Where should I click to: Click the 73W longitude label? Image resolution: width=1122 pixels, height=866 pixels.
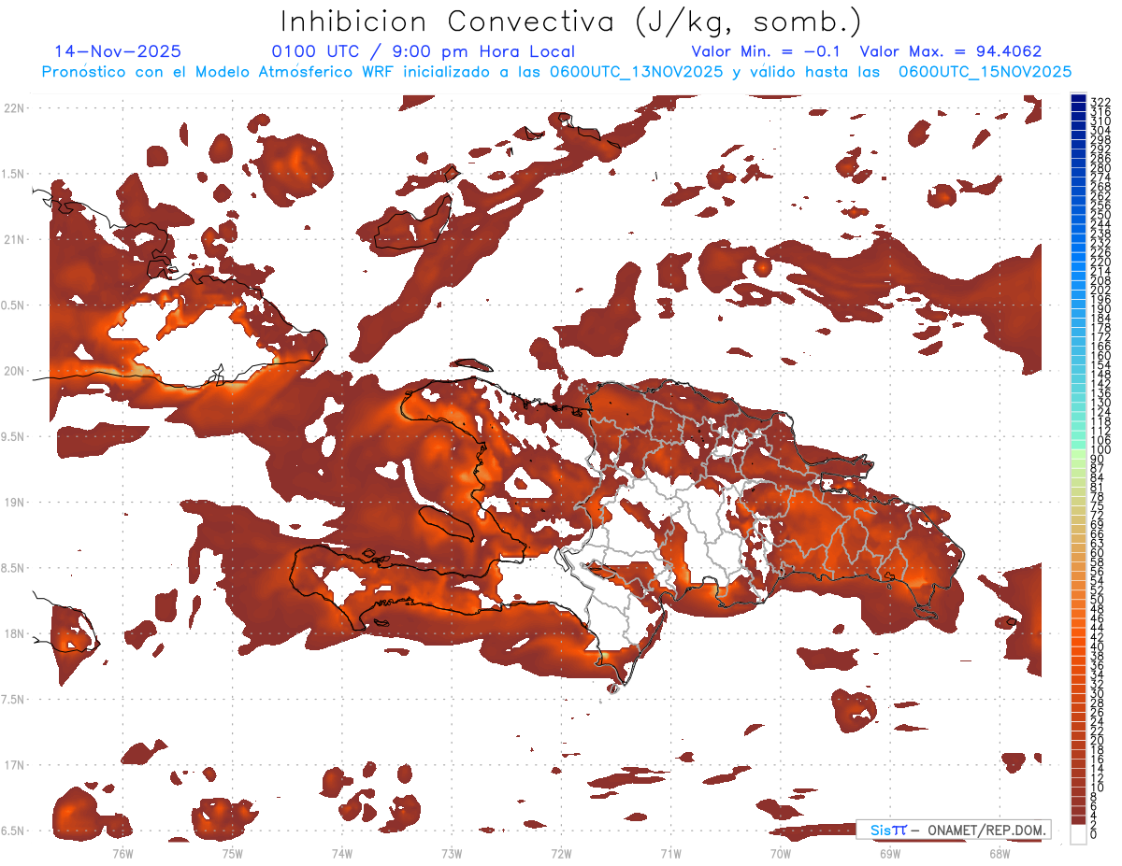(452, 852)
